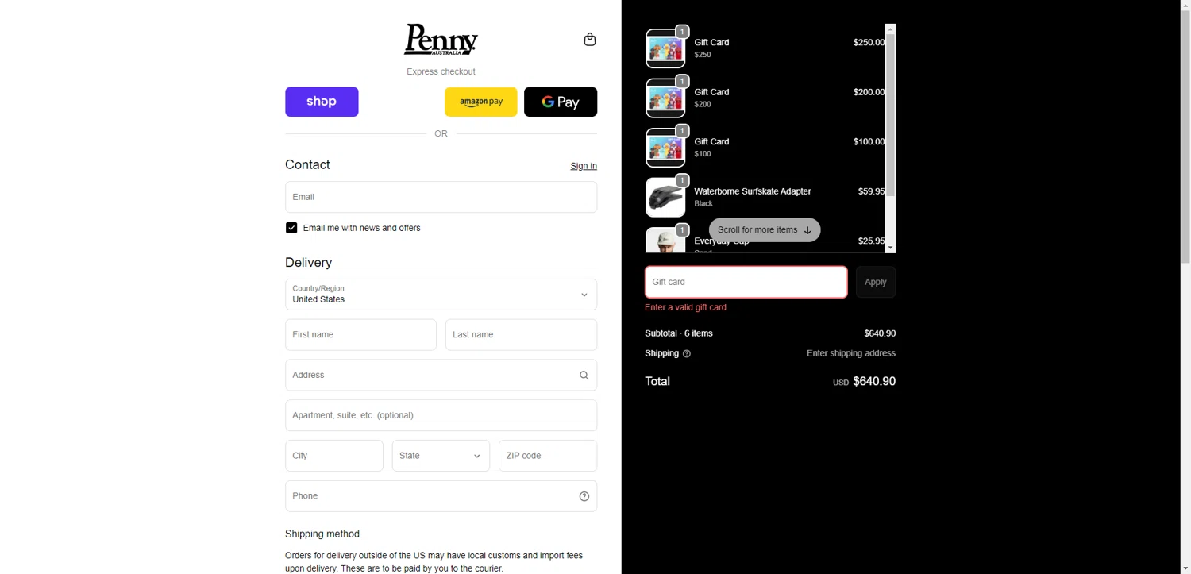Image resolution: width=1191 pixels, height=574 pixels.
Task: Open the shopping bag icon
Action: click(x=590, y=39)
